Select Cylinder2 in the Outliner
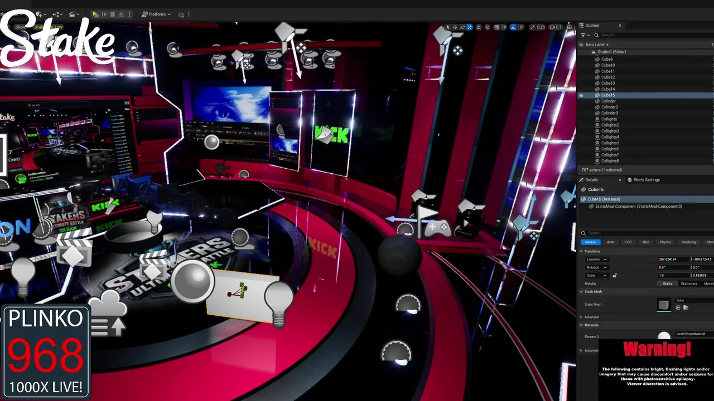Viewport: 714px width, 401px height. coord(610,107)
